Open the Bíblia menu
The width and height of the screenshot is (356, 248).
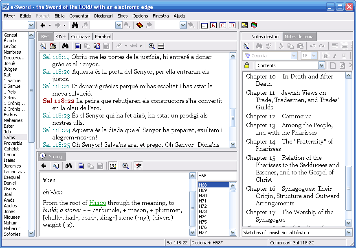click(59, 16)
